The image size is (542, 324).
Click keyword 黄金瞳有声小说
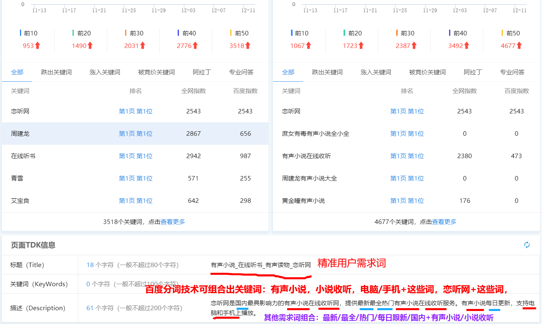pos(303,201)
